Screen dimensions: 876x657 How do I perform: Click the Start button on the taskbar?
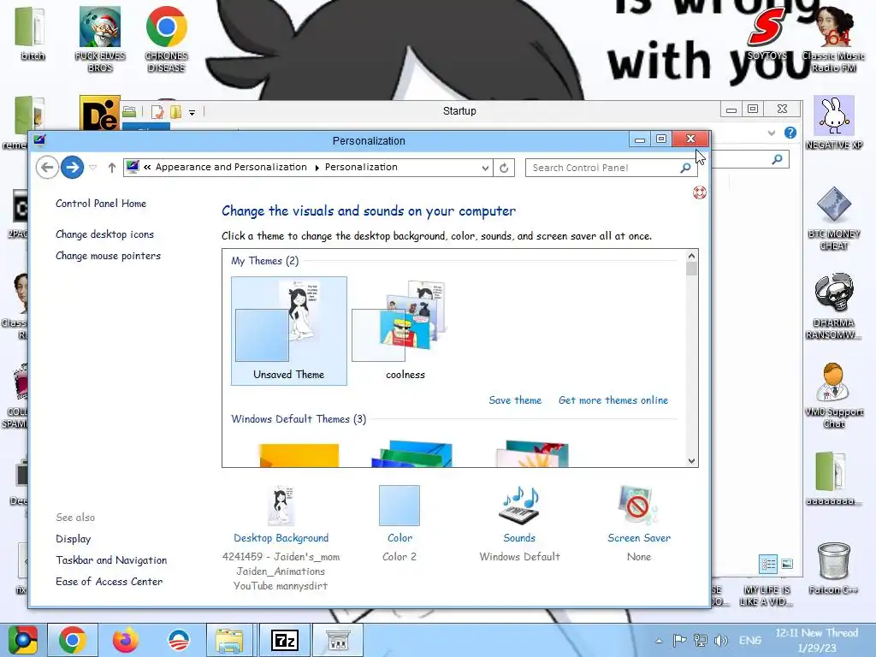[22, 640]
